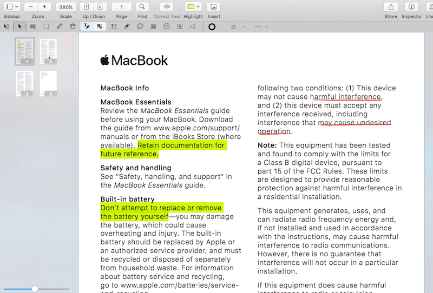Click highlighted text 'Retain documentation for'

181,145
